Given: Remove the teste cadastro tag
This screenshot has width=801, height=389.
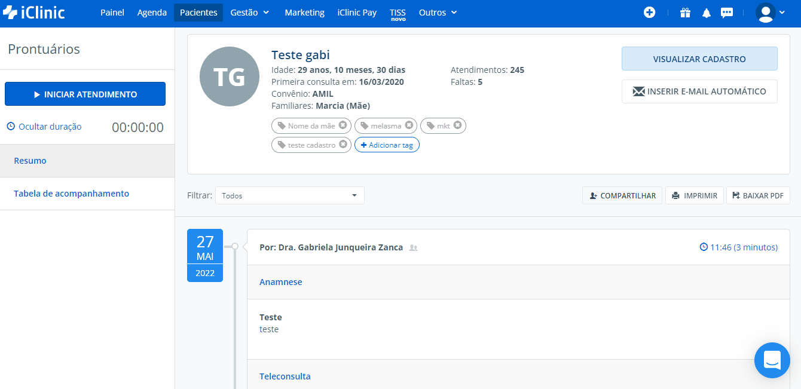Looking at the screenshot, I should click(x=343, y=145).
